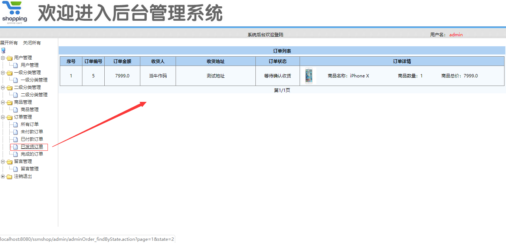Click 展开所有 to expand all nodes
Screen dimensions: 506x243
click(x=9, y=43)
